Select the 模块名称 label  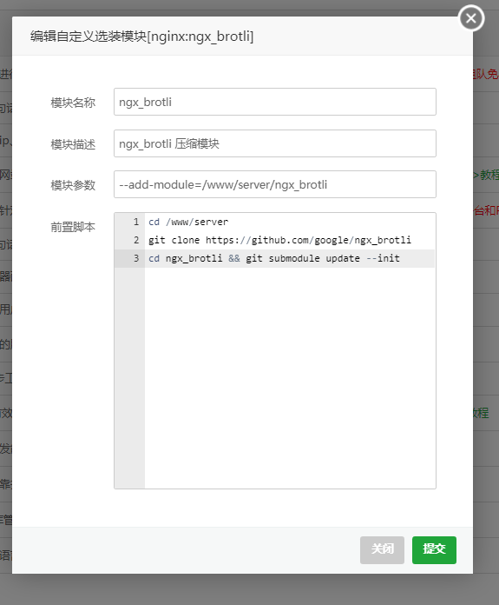tap(73, 103)
